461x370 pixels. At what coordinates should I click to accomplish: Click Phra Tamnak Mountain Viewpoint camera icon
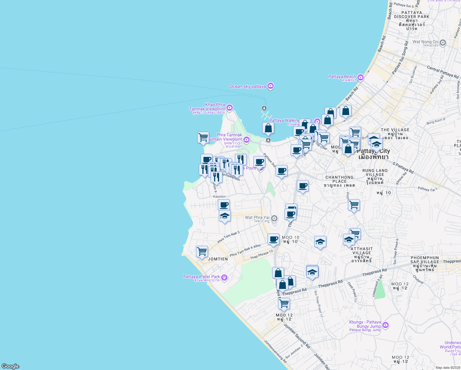(x=246, y=140)
